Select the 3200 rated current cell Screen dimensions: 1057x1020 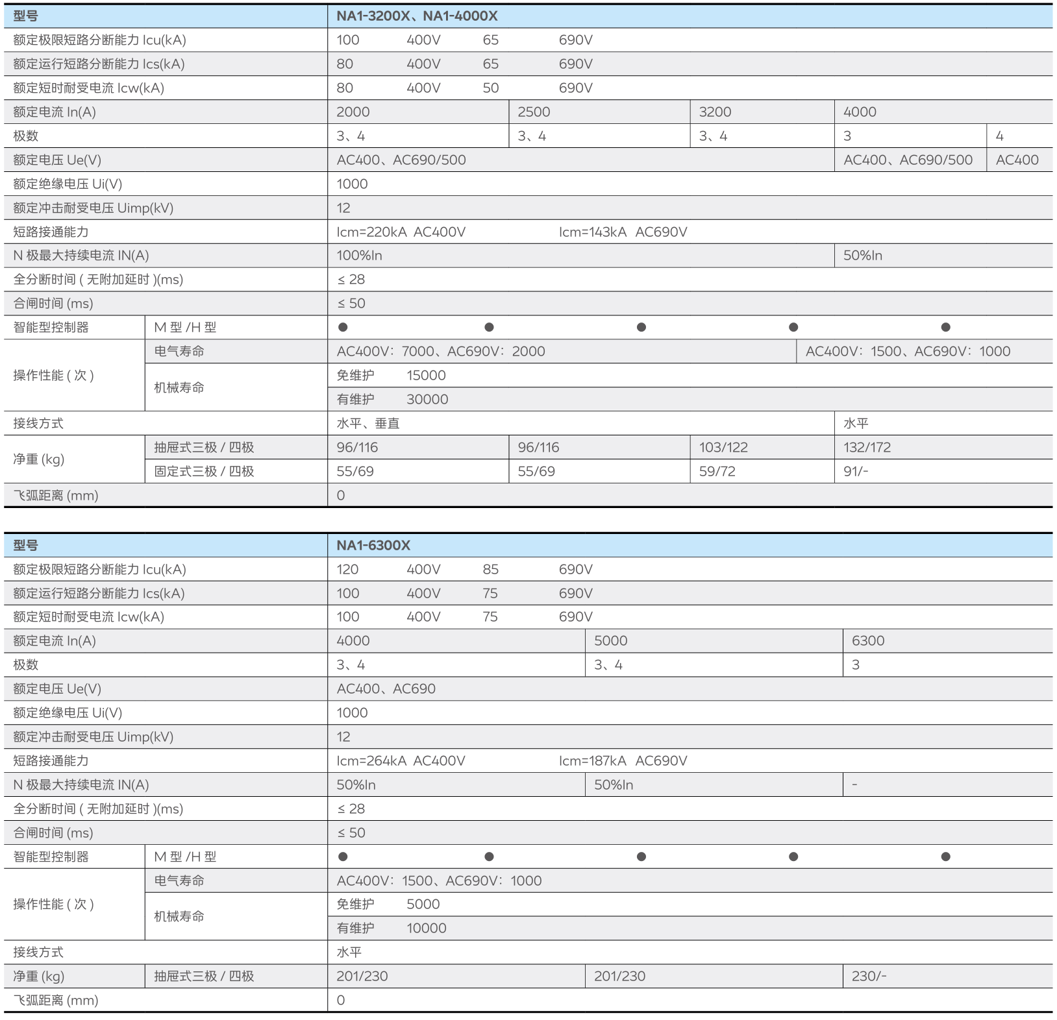click(715, 112)
